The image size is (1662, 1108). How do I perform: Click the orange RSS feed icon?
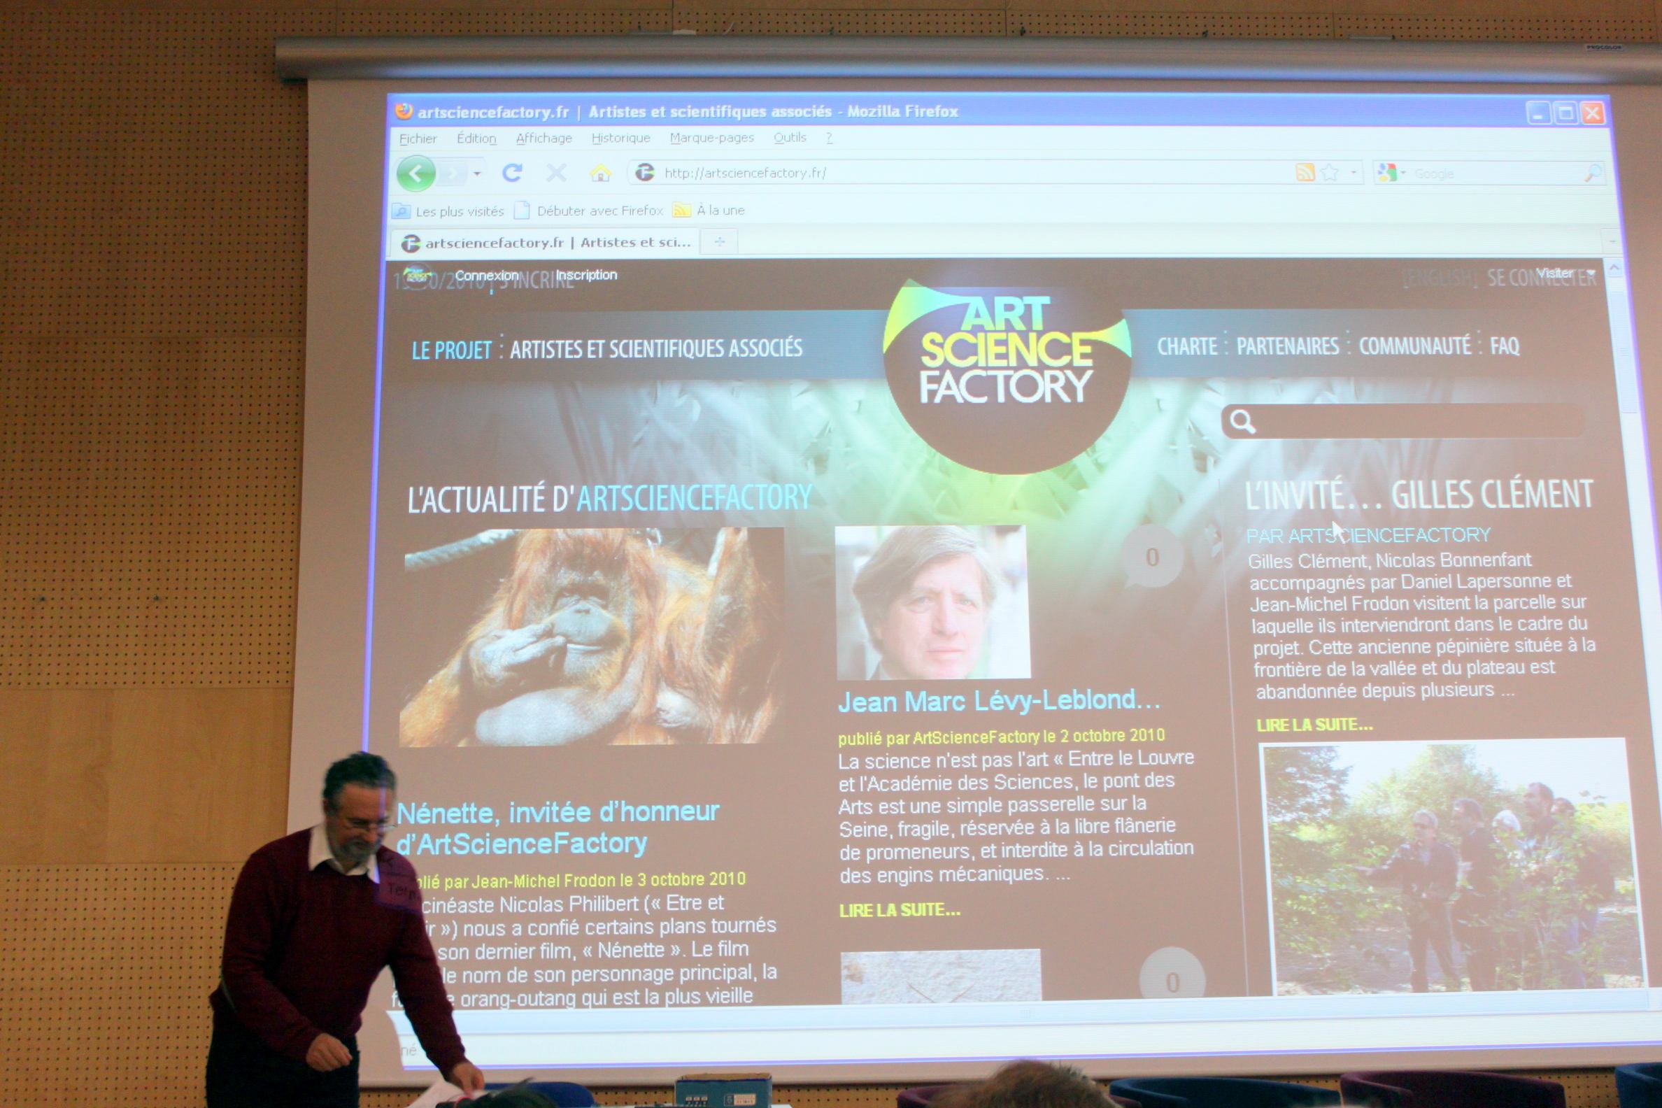click(x=1305, y=172)
